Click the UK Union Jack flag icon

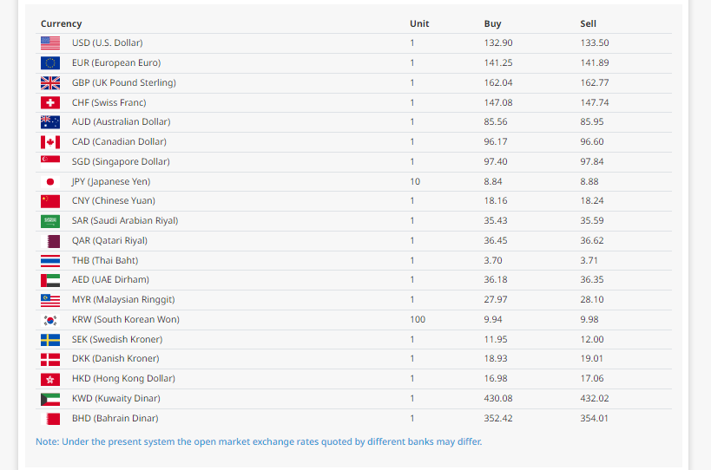[50, 82]
